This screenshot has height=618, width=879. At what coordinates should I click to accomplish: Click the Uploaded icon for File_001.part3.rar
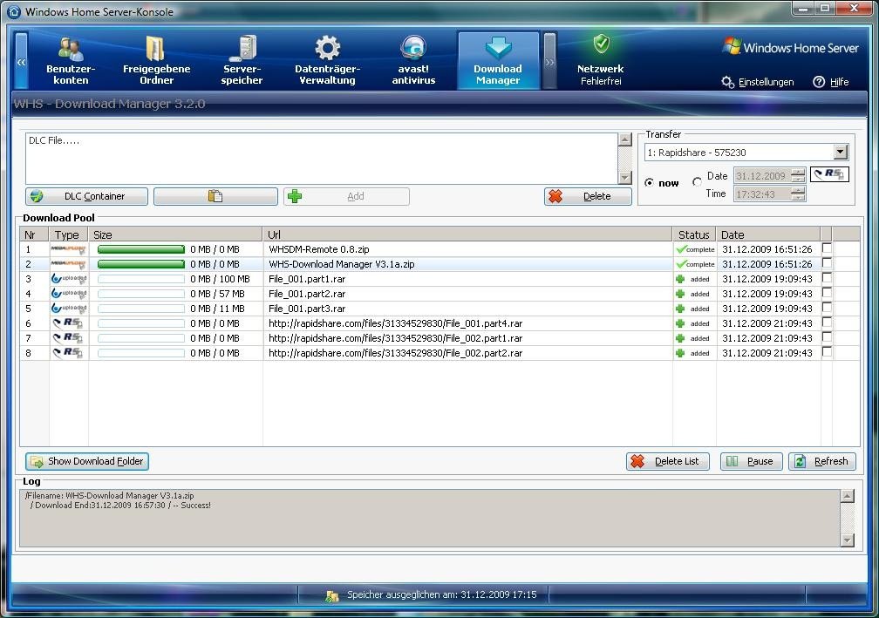(68, 309)
